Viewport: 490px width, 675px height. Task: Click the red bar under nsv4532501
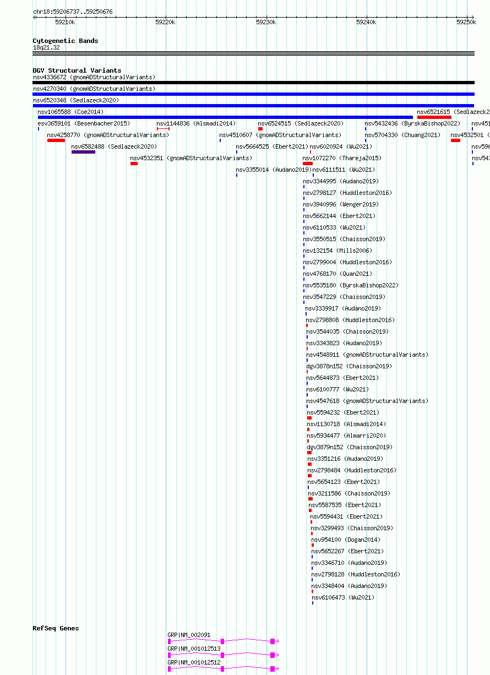point(455,140)
